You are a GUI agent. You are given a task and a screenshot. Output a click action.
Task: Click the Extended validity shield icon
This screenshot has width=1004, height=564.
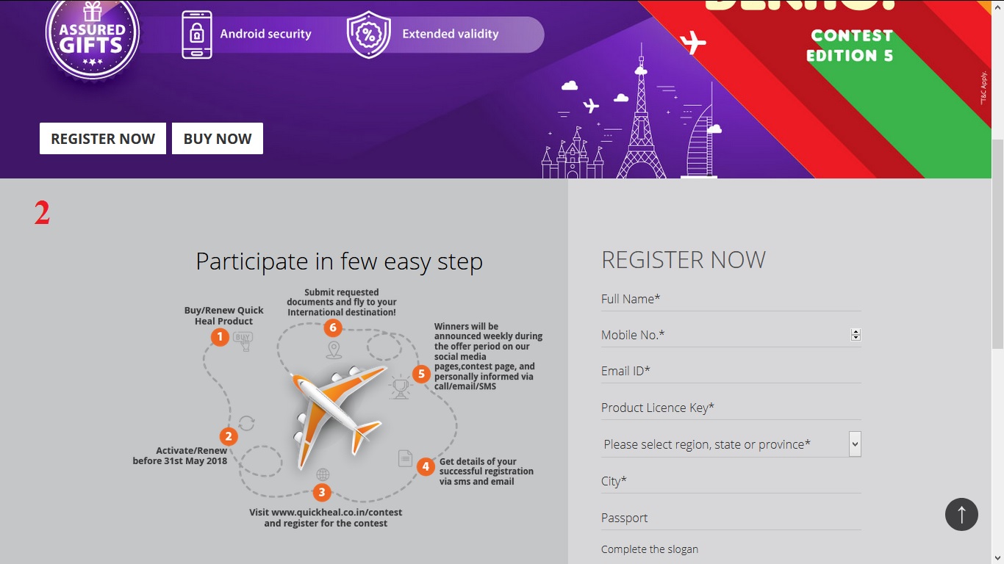click(x=368, y=35)
